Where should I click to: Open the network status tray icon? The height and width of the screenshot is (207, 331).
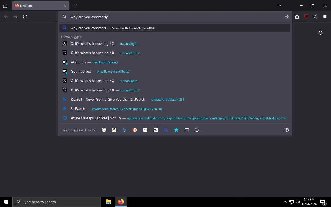click(291, 202)
